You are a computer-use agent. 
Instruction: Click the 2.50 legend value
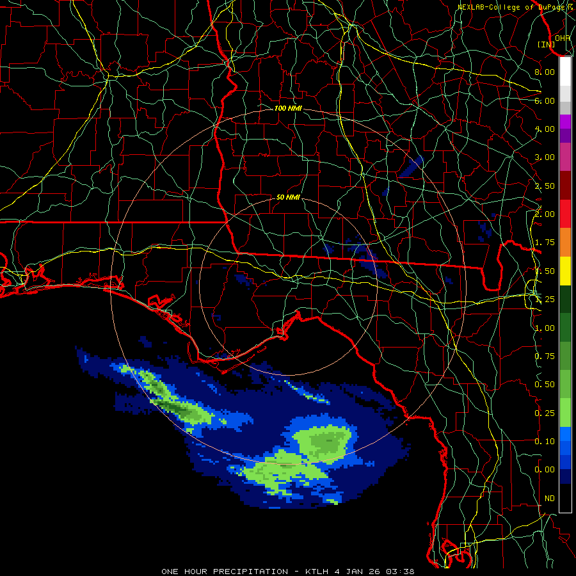point(545,186)
